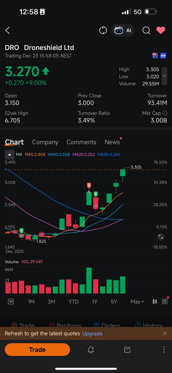Tap the MA10:2.558 indicator label
172x373 pixels.
pyautogui.click(x=59, y=154)
